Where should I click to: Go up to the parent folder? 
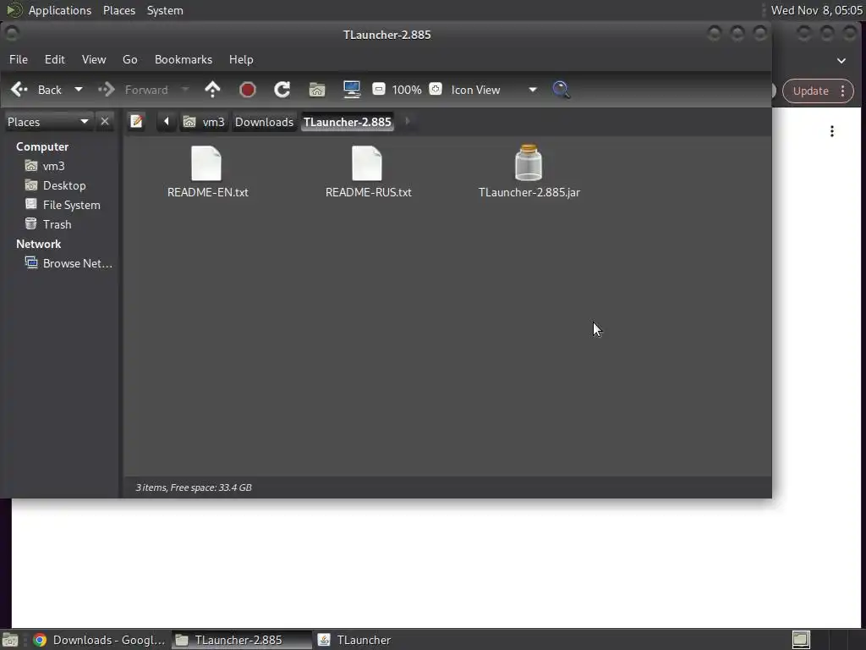click(212, 90)
